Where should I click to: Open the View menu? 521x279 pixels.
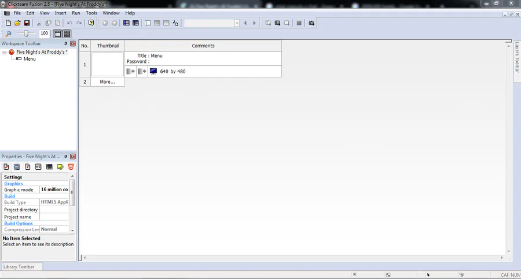pos(45,13)
